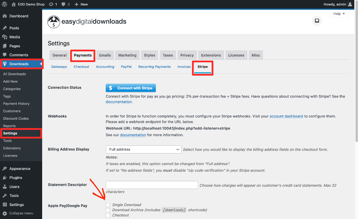Click the bottom Settings sliders icon
The image size is (358, 219).
(x=5, y=205)
